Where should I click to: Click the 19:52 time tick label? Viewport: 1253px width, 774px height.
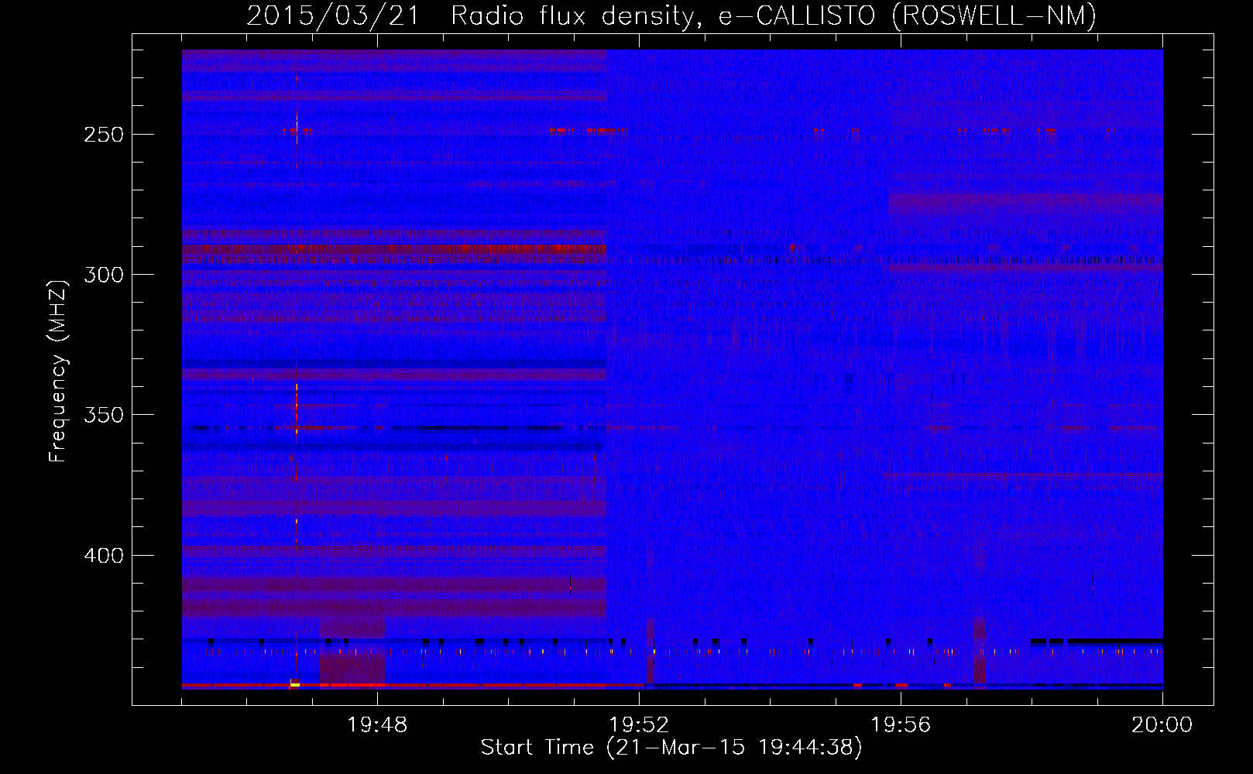639,725
